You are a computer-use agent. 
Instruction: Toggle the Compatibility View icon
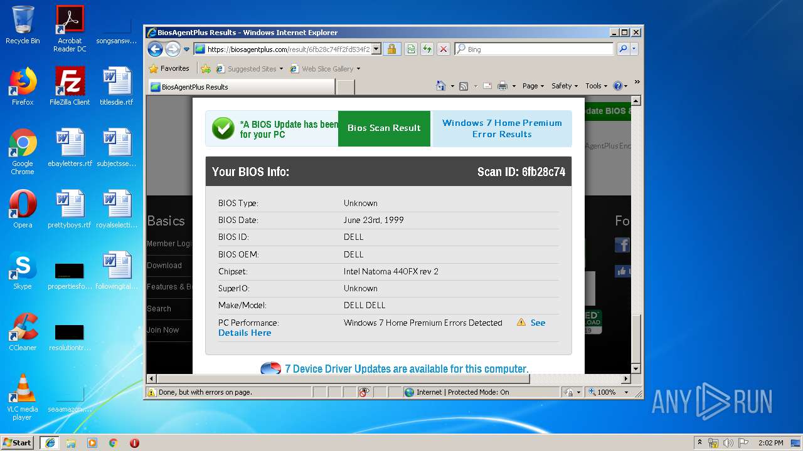411,49
